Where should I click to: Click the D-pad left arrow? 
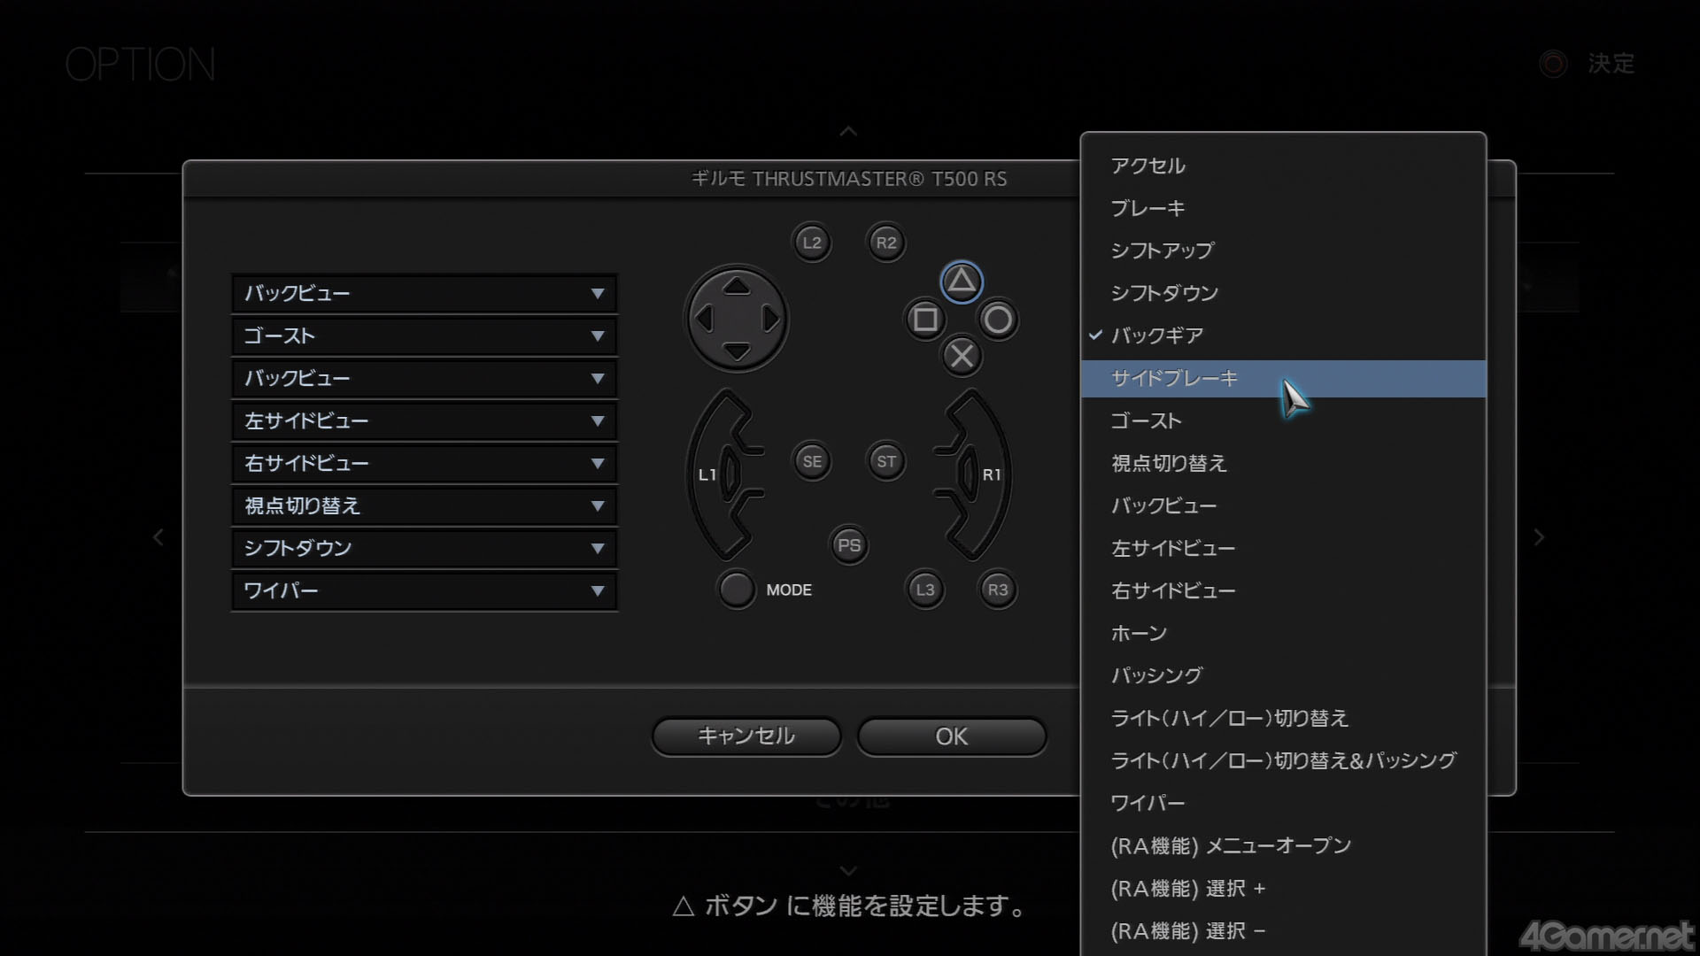click(704, 319)
